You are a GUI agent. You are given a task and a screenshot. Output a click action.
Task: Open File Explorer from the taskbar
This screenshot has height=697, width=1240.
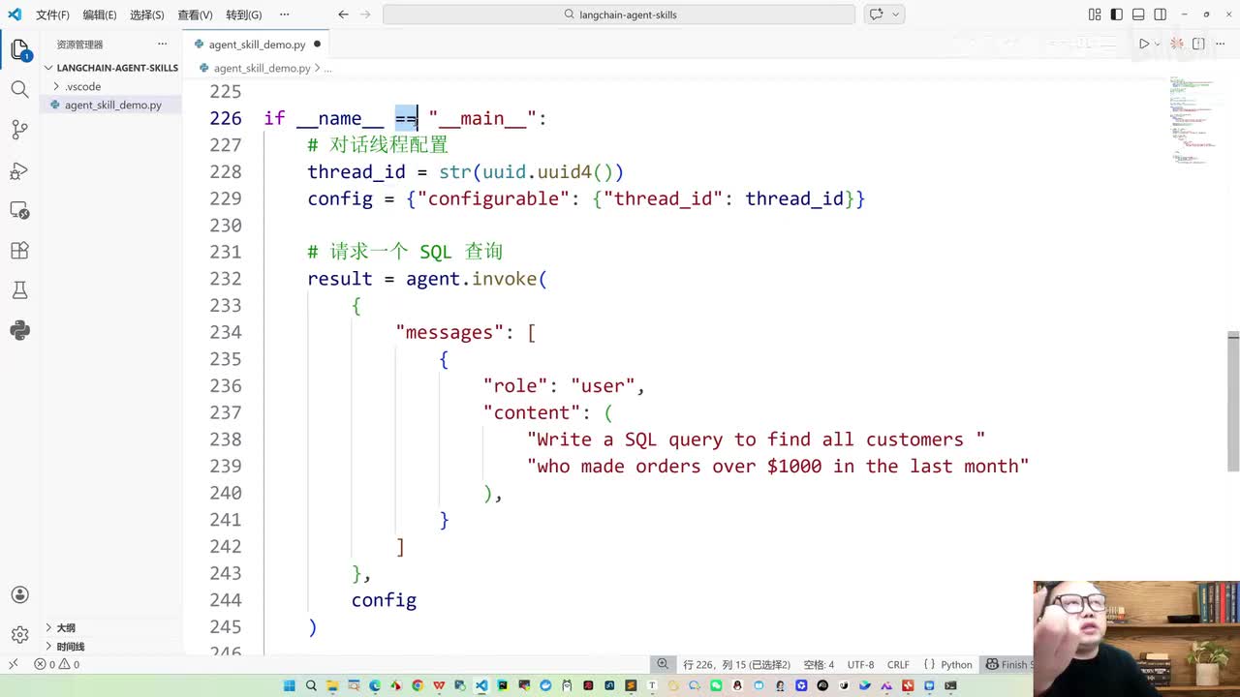[332, 685]
